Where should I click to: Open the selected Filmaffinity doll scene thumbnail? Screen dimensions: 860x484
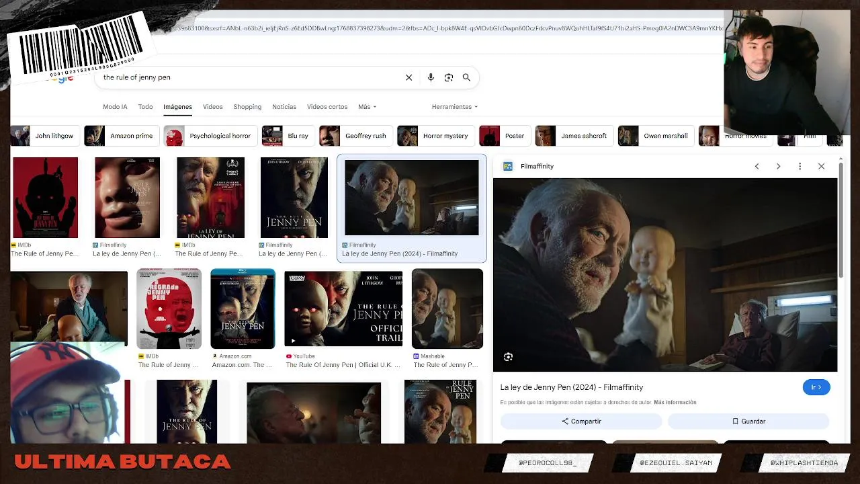[412, 198]
